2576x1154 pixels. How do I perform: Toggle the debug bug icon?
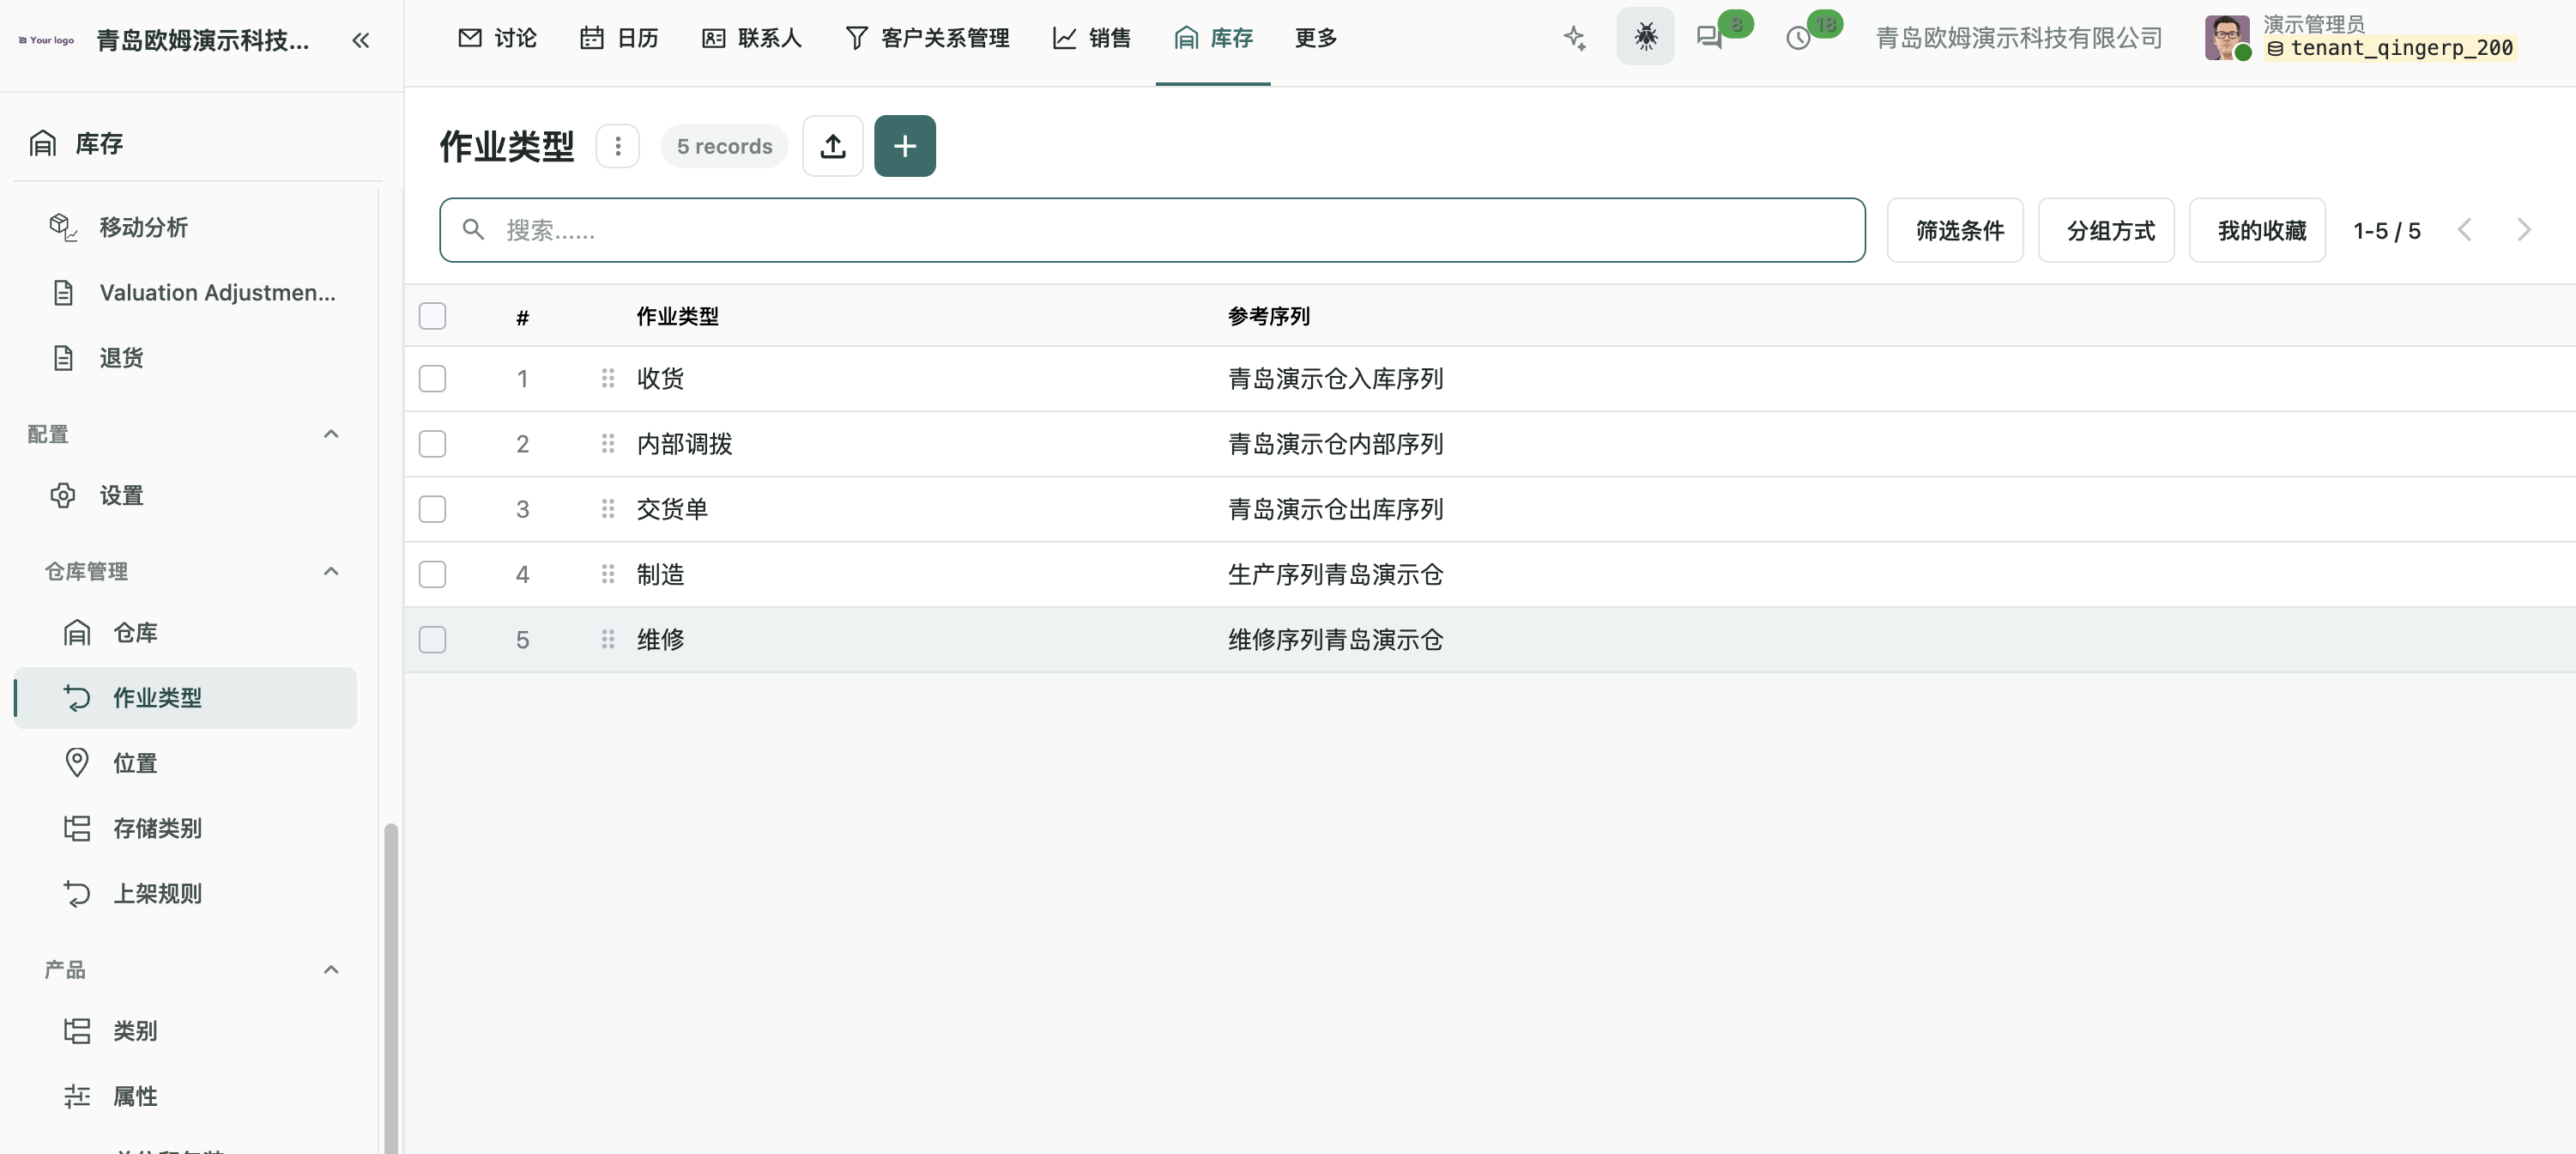(x=1645, y=37)
